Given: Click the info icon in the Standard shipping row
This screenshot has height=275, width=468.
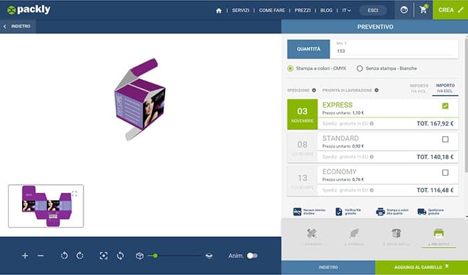Looking at the screenshot, I should pyautogui.click(x=372, y=157).
